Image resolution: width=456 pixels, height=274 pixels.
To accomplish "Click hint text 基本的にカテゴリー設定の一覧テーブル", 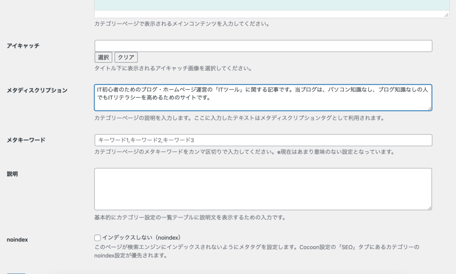I will [190, 218].
